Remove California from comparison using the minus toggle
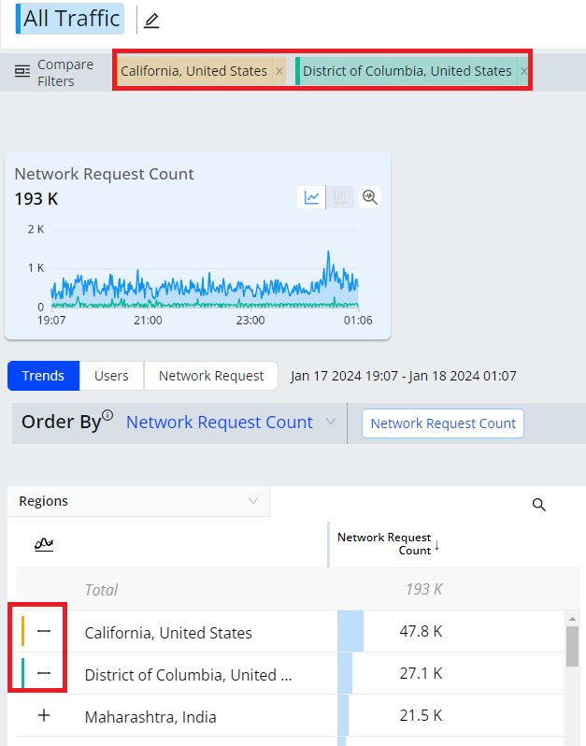586x746 pixels. [x=44, y=632]
